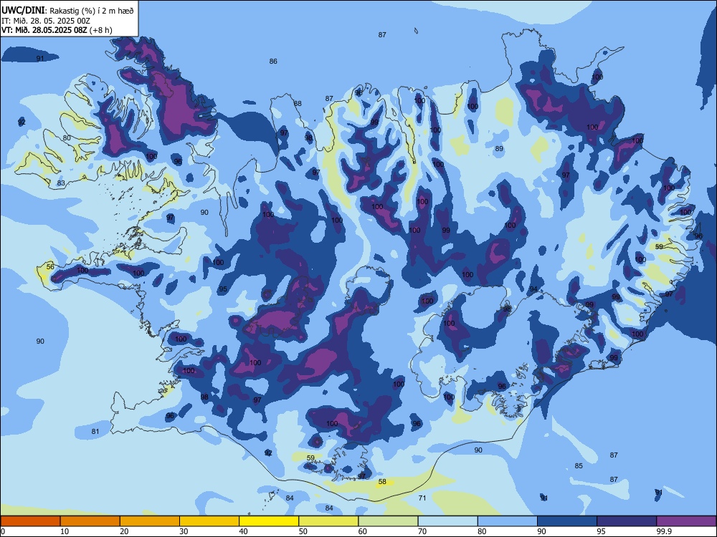Viewport: 717px width, 537px height.
Task: Click the map value '83' in the Westfjords
Action: (x=61, y=183)
